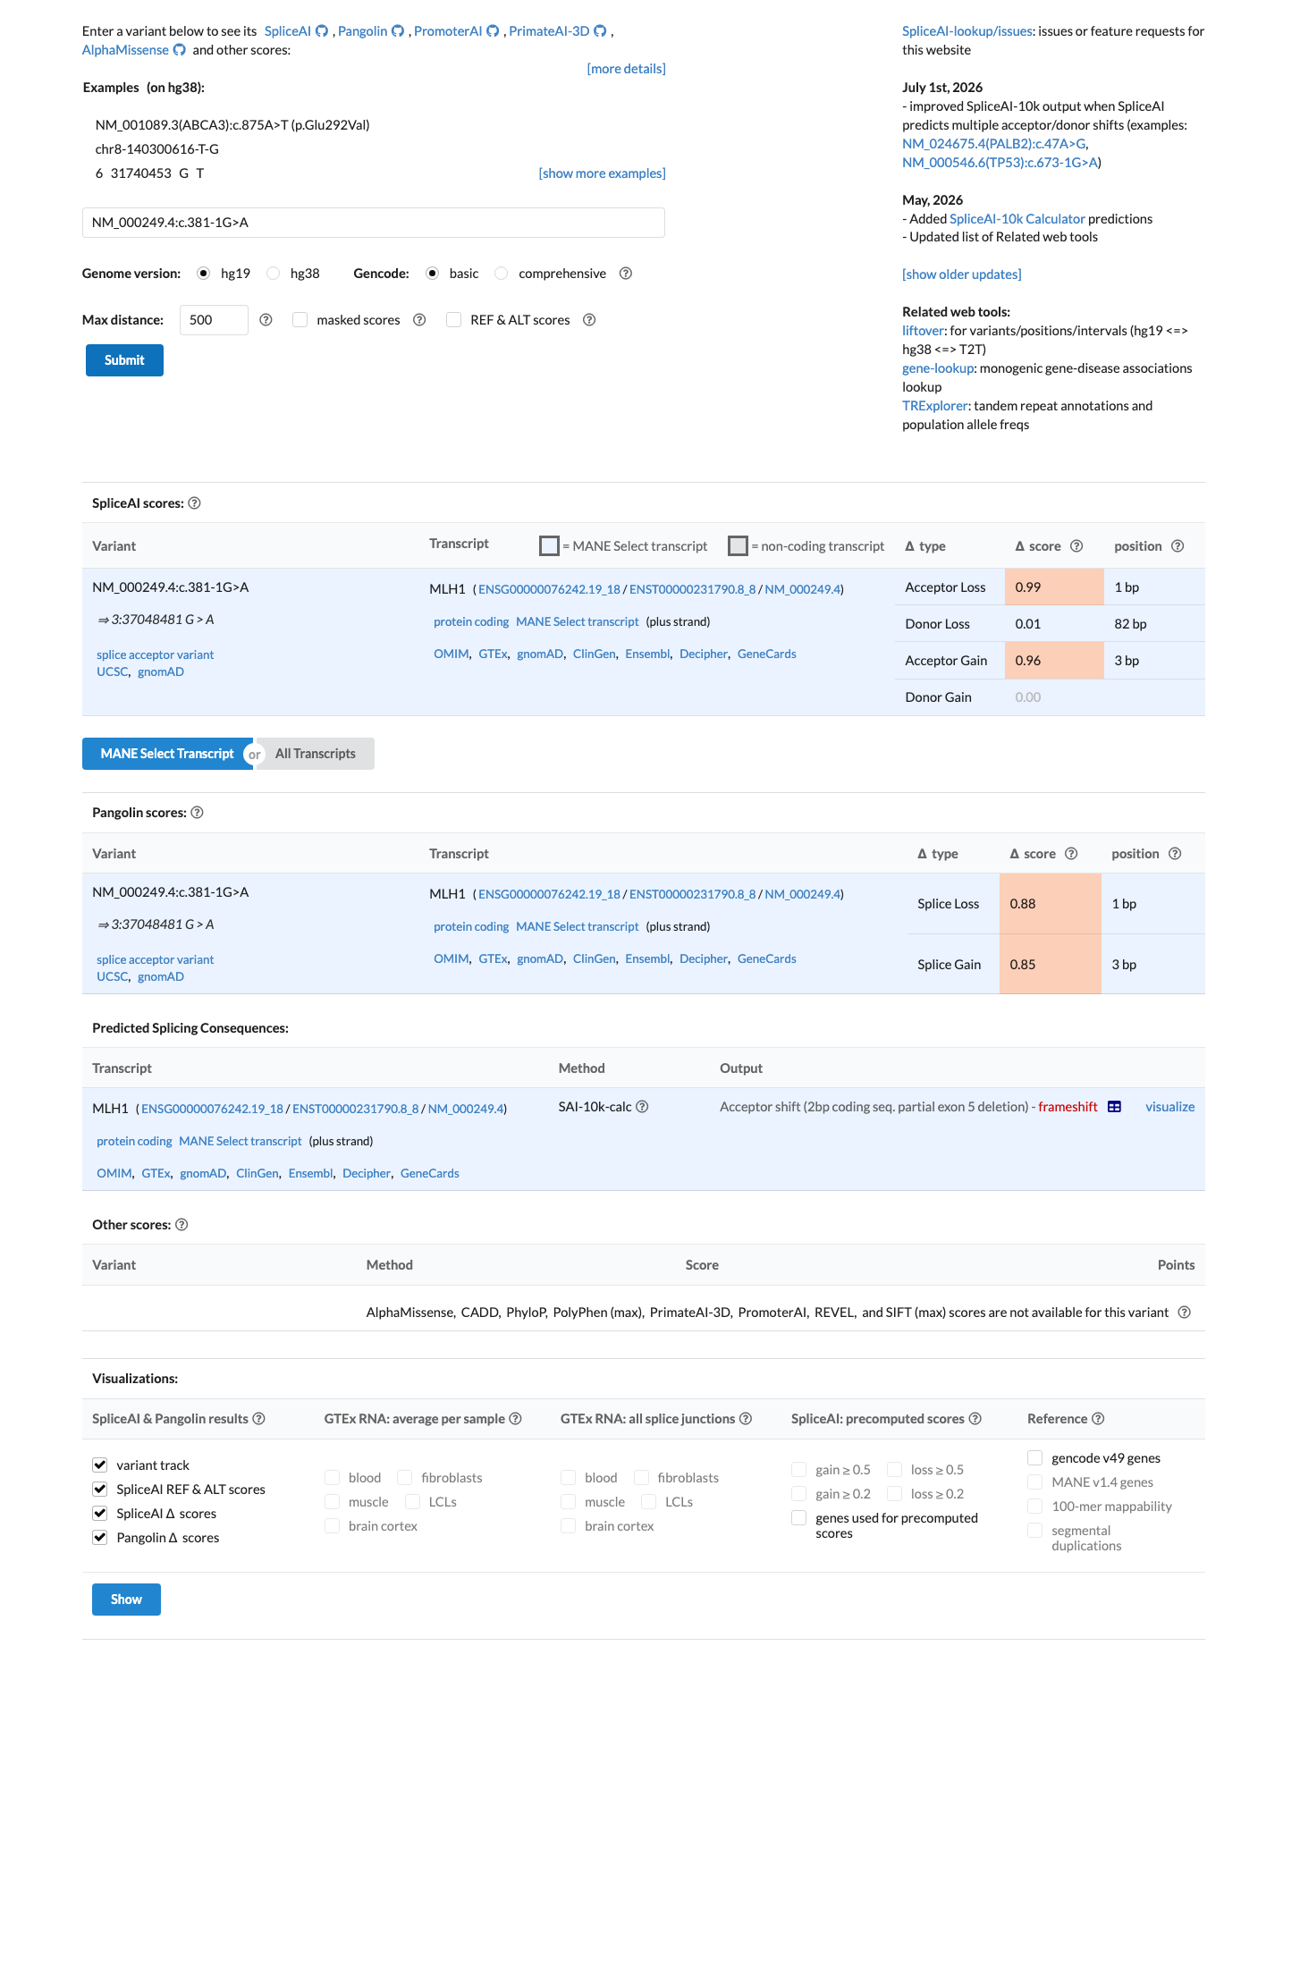Click the Other scores help icon
The image size is (1300, 1967).
point(181,1225)
